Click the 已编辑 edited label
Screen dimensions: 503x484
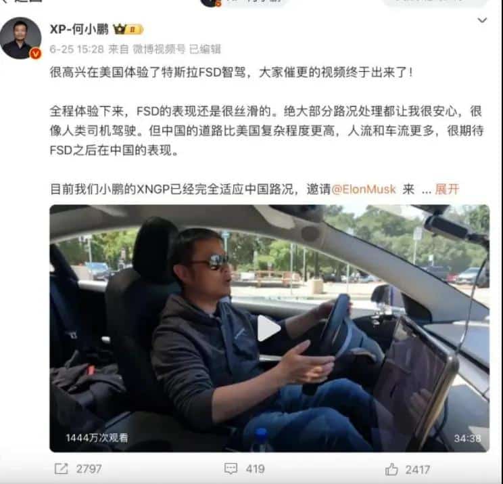205,49
